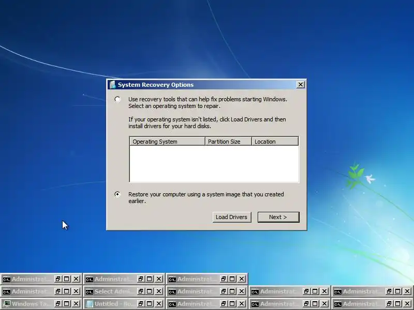
Task: Click the System Recovery Options title bar icon
Action: pyautogui.click(x=113, y=85)
